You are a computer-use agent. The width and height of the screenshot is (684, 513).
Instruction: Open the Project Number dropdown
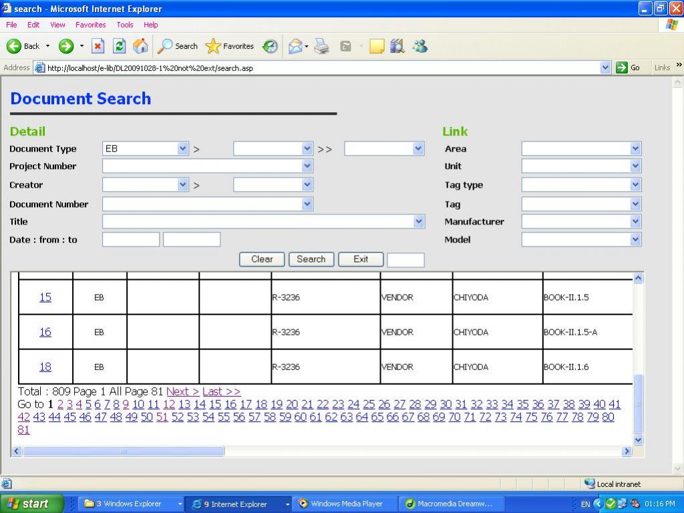click(307, 166)
